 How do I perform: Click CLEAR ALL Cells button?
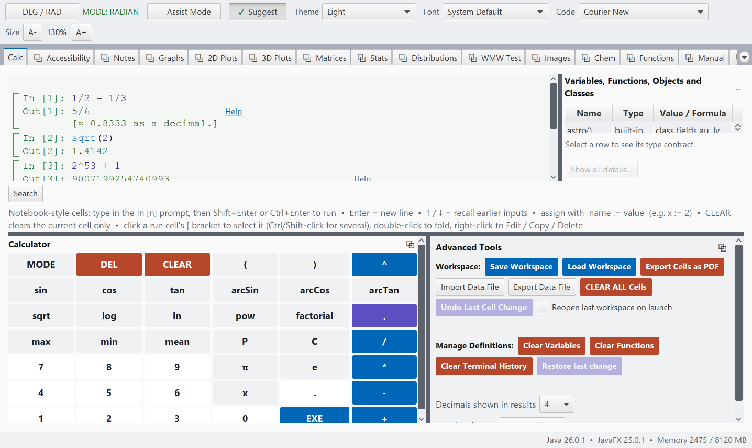pos(616,287)
